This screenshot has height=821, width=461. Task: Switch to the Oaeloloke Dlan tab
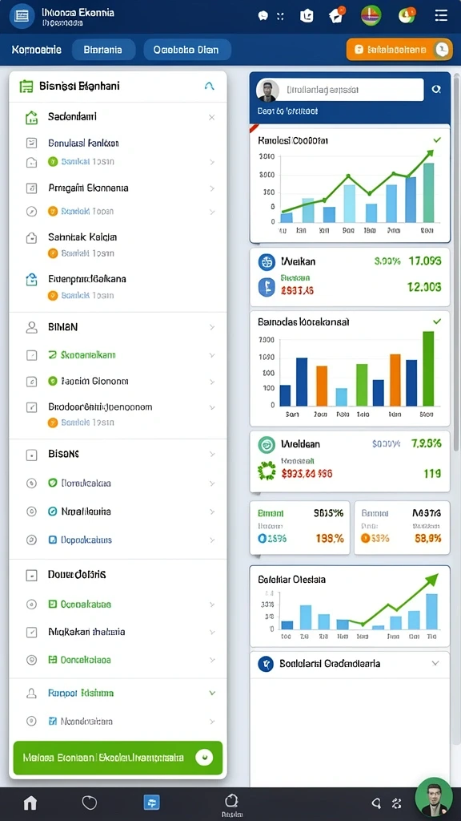[x=186, y=50]
